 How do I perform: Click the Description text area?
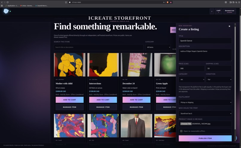click(x=205, y=55)
